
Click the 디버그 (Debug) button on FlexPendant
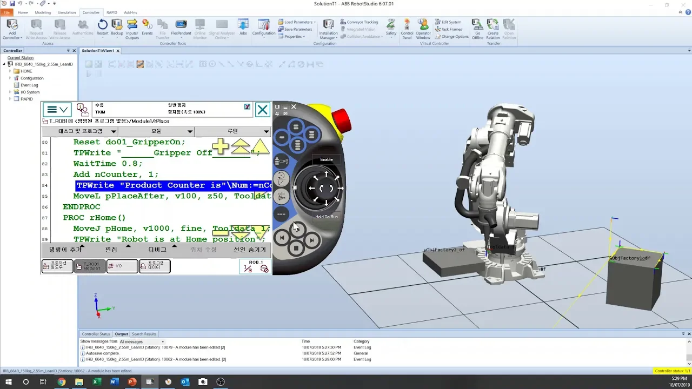[157, 250]
